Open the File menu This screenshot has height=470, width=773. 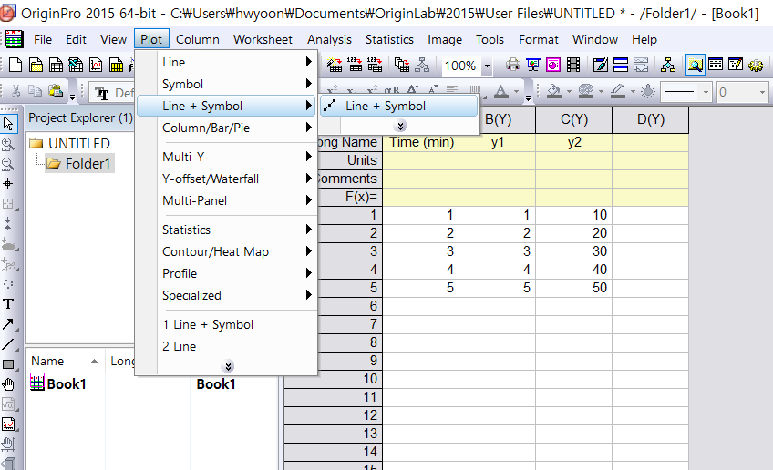click(43, 39)
